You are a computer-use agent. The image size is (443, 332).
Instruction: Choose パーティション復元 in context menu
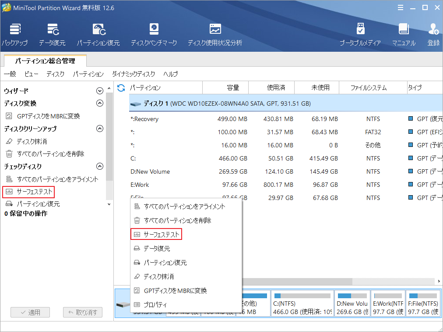tap(186, 262)
